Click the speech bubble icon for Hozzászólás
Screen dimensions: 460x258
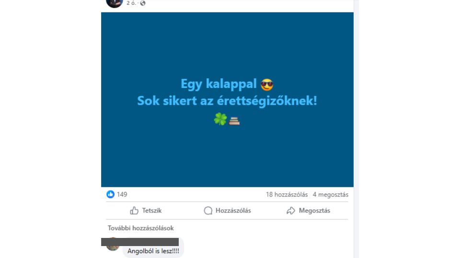click(208, 211)
